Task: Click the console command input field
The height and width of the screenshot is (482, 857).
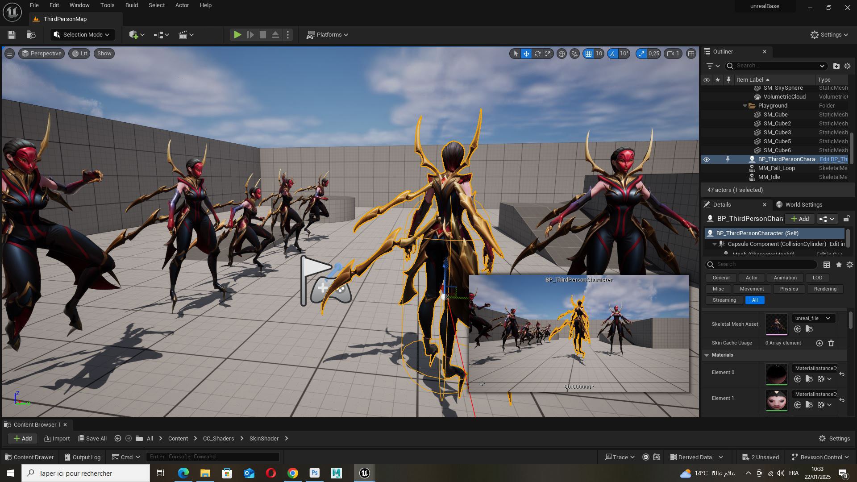Action: point(213,457)
